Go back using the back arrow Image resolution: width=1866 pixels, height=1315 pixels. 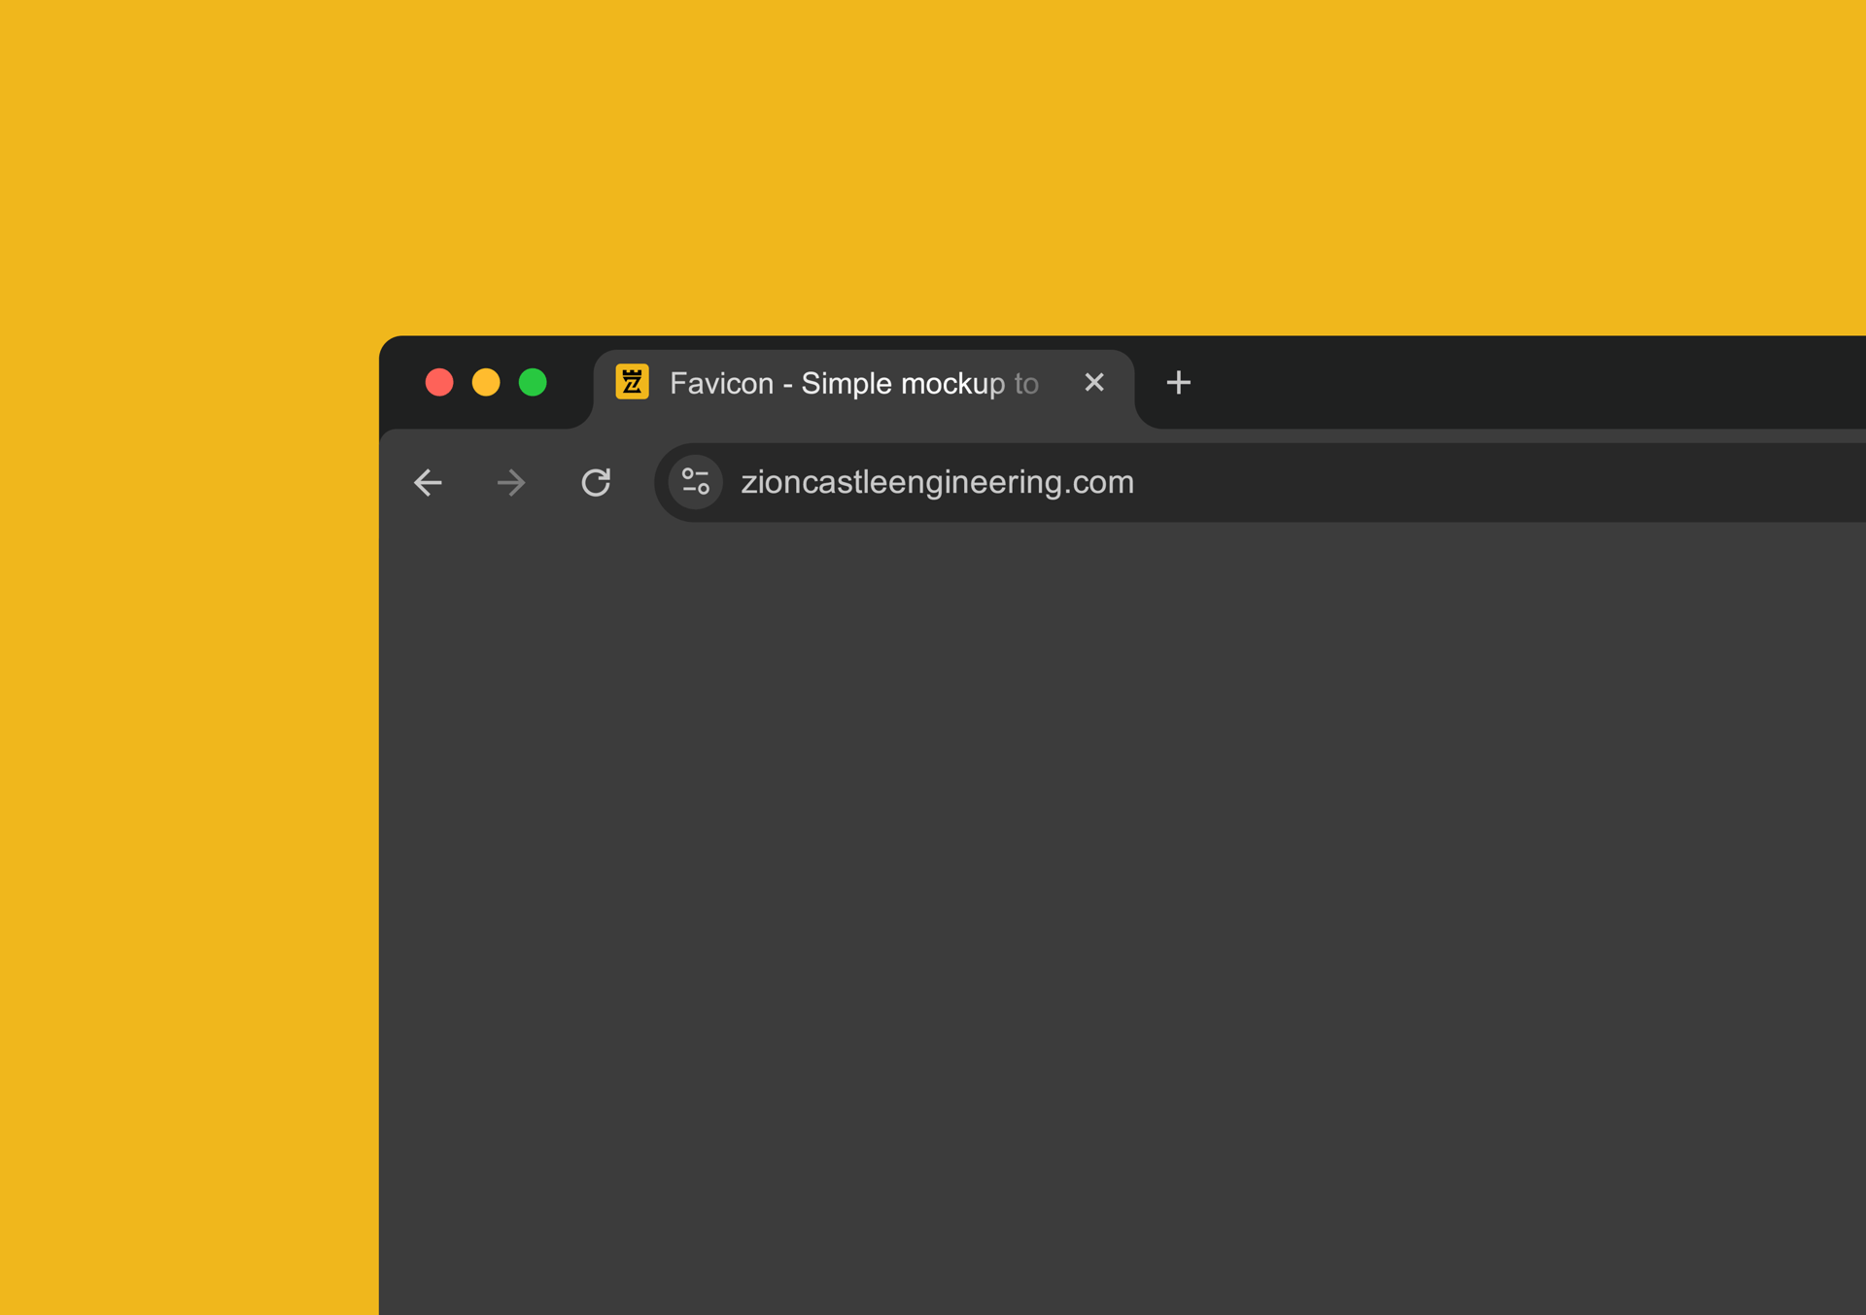pos(428,482)
